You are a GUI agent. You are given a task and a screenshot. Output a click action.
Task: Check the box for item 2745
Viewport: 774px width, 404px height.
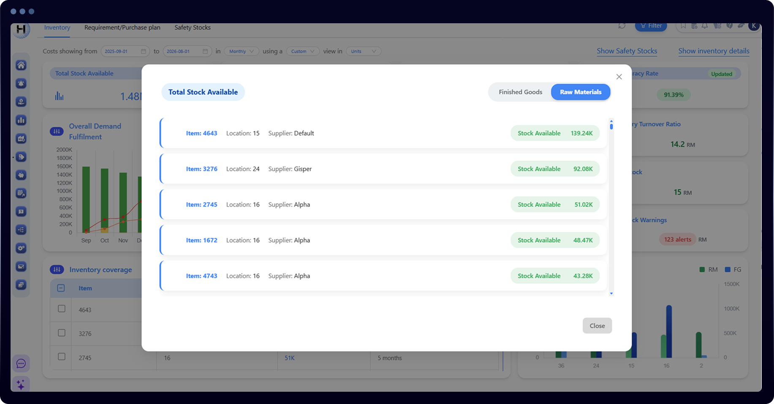(62, 356)
